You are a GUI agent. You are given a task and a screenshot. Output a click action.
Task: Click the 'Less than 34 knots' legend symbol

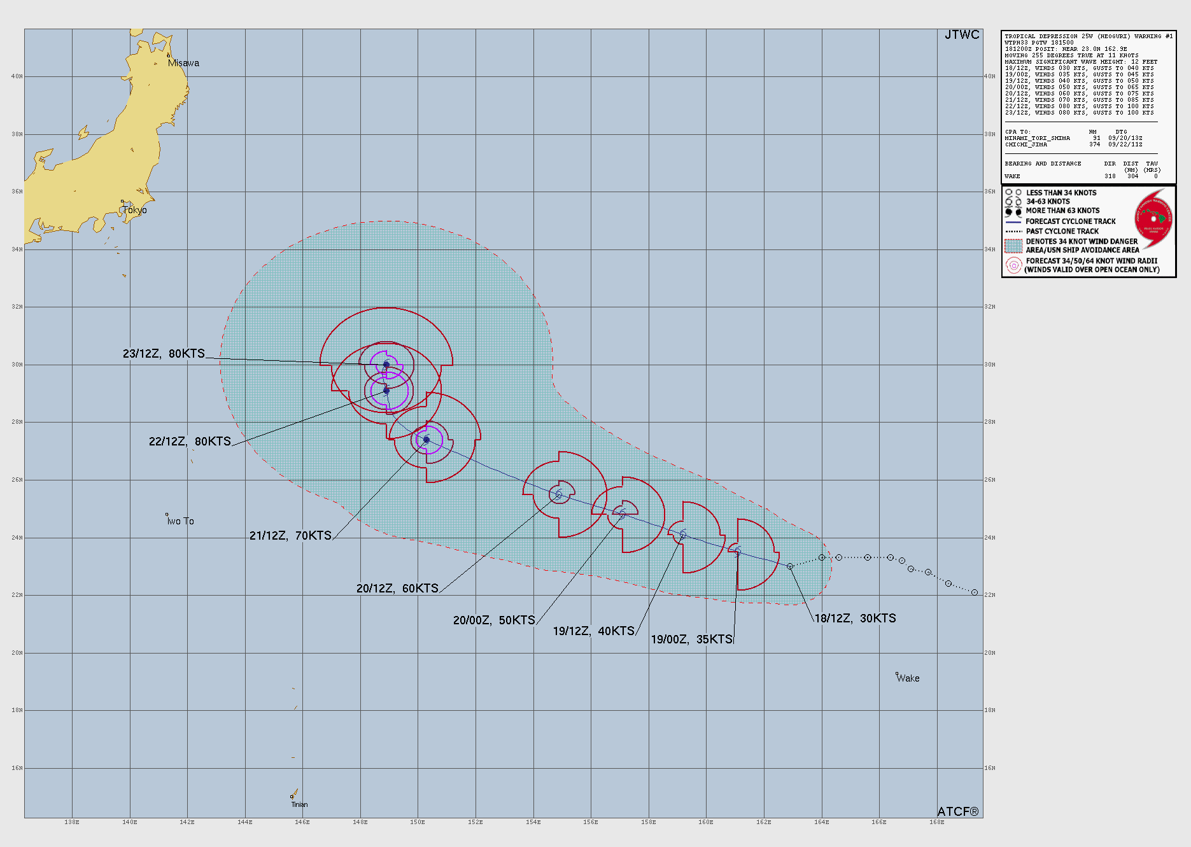coord(1013,193)
